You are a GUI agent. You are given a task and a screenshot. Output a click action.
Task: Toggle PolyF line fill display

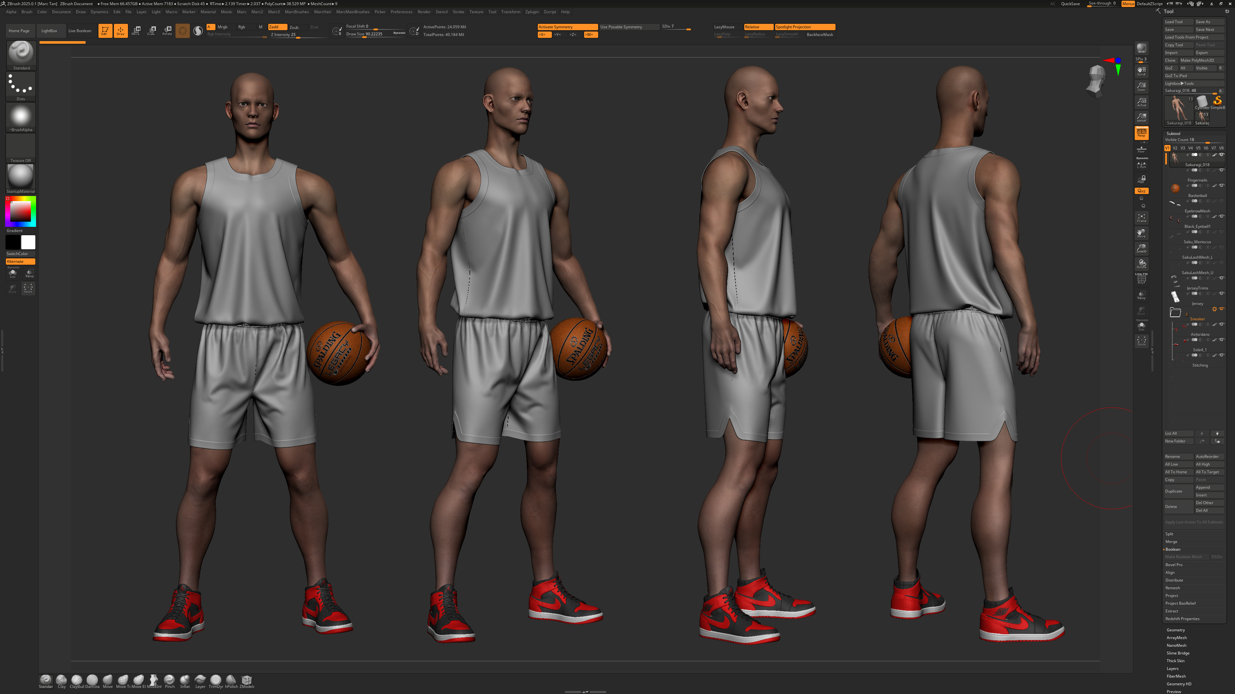(1141, 279)
